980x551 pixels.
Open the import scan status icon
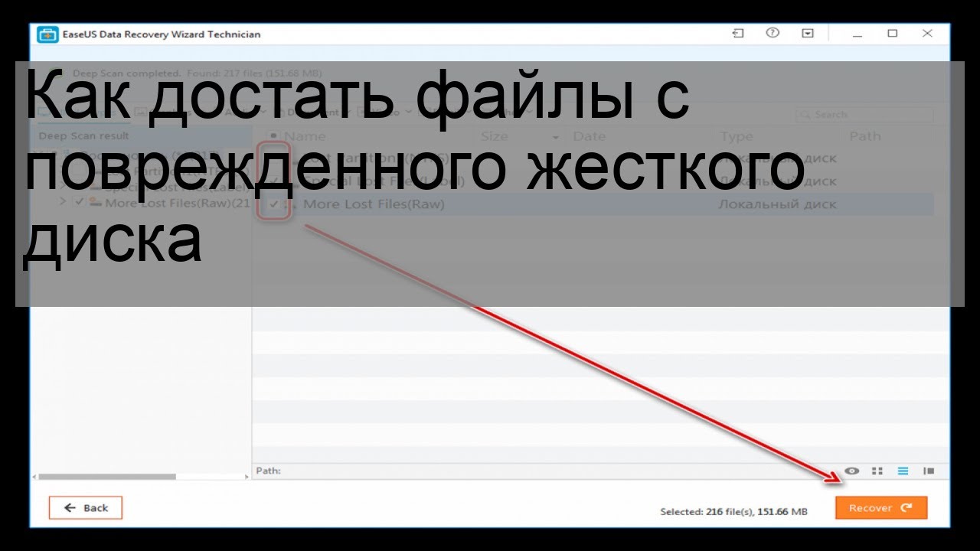737,34
